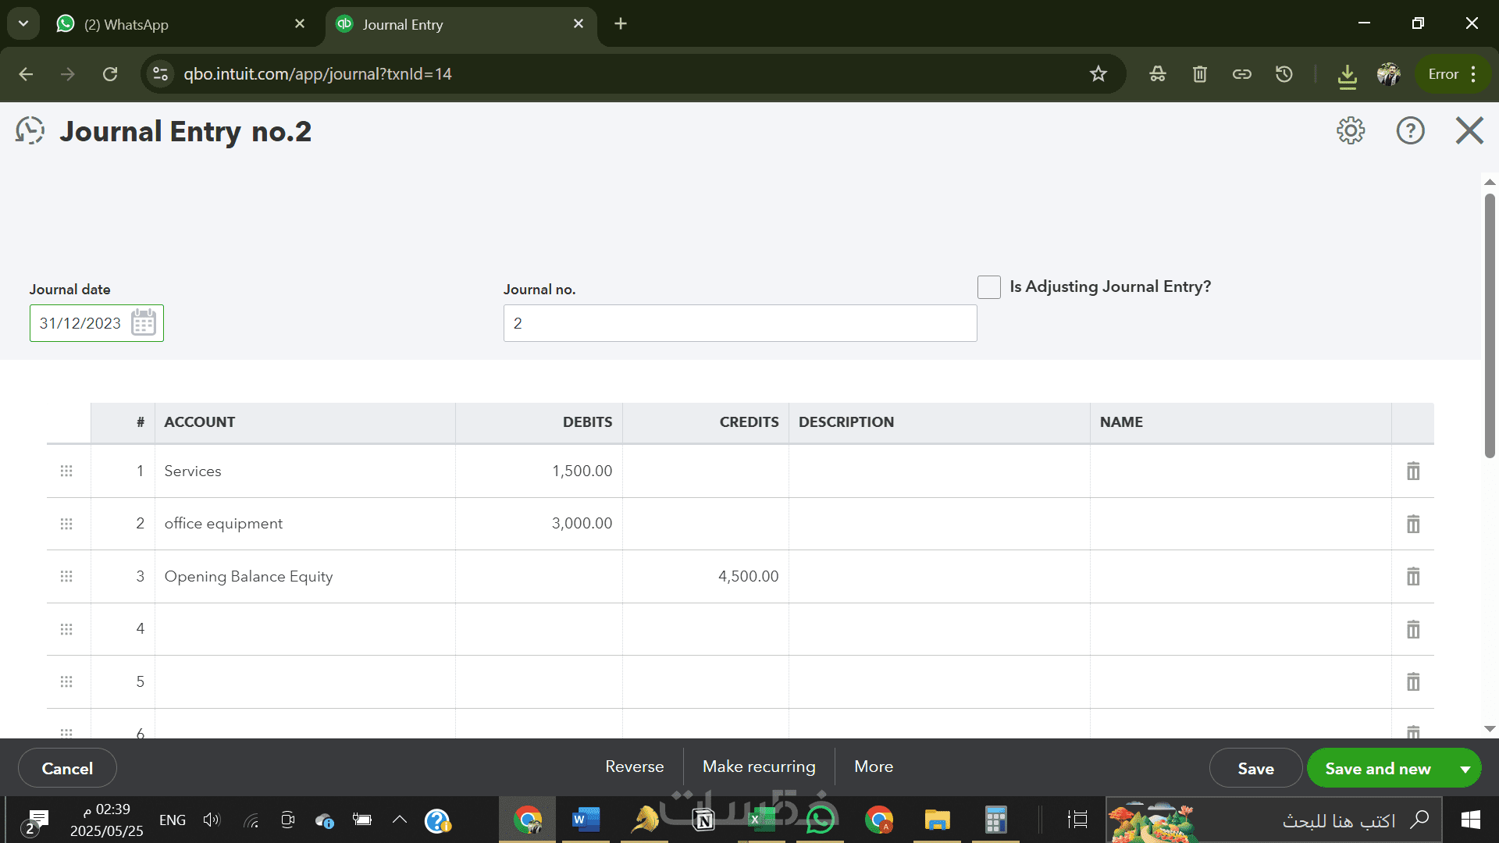Close the journal entry with X icon
The width and height of the screenshot is (1499, 843).
[1469, 130]
